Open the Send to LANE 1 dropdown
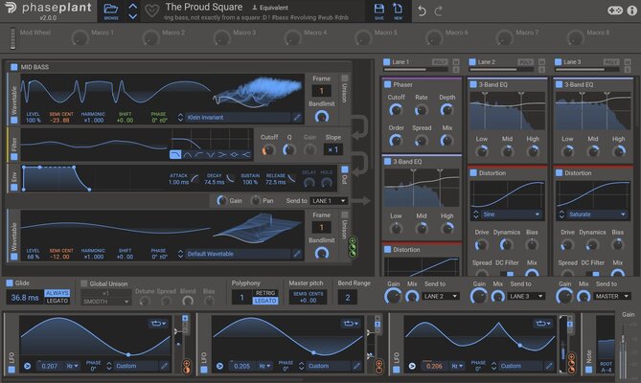This screenshot has width=641, height=383. pos(329,201)
